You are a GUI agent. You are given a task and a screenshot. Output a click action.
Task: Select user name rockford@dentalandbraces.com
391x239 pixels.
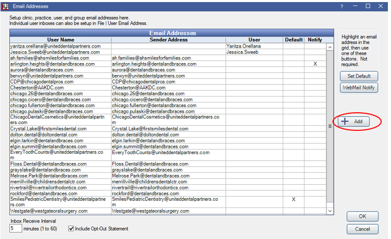click(x=44, y=193)
